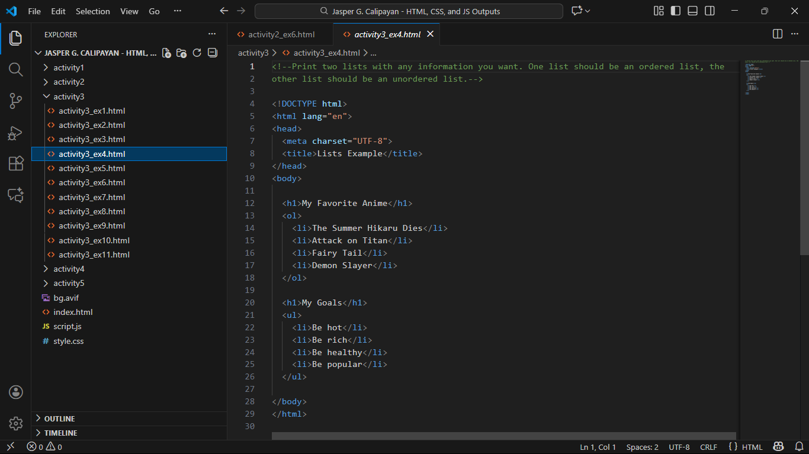
Task: Click the CRLF line ending selector
Action: click(x=708, y=447)
